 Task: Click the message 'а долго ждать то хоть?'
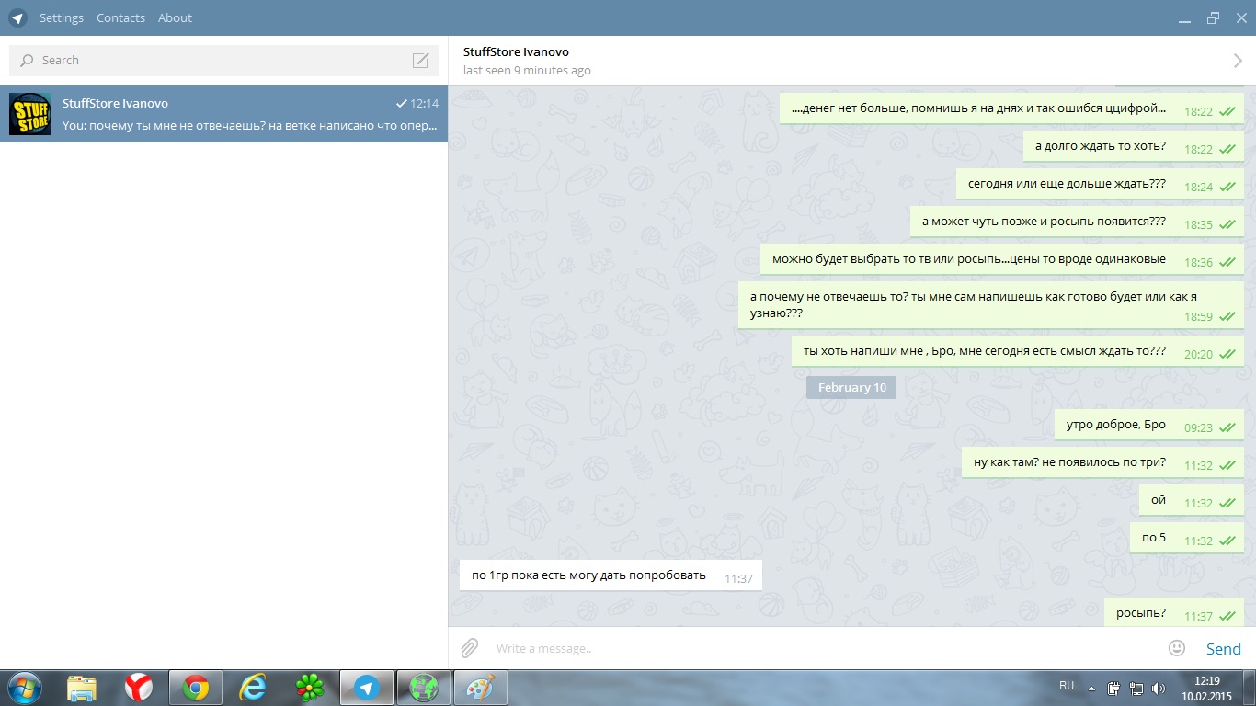pyautogui.click(x=1134, y=146)
